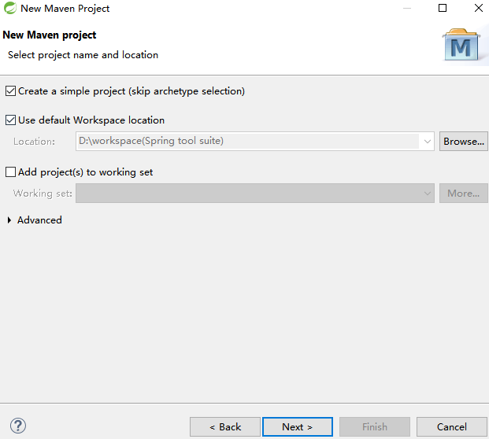
Task: Cancel the new Maven project wizard
Action: (451, 426)
